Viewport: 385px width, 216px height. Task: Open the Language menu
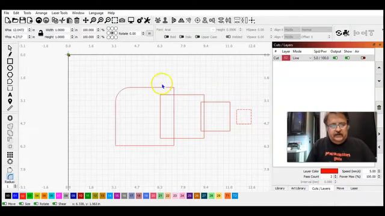coord(96,13)
